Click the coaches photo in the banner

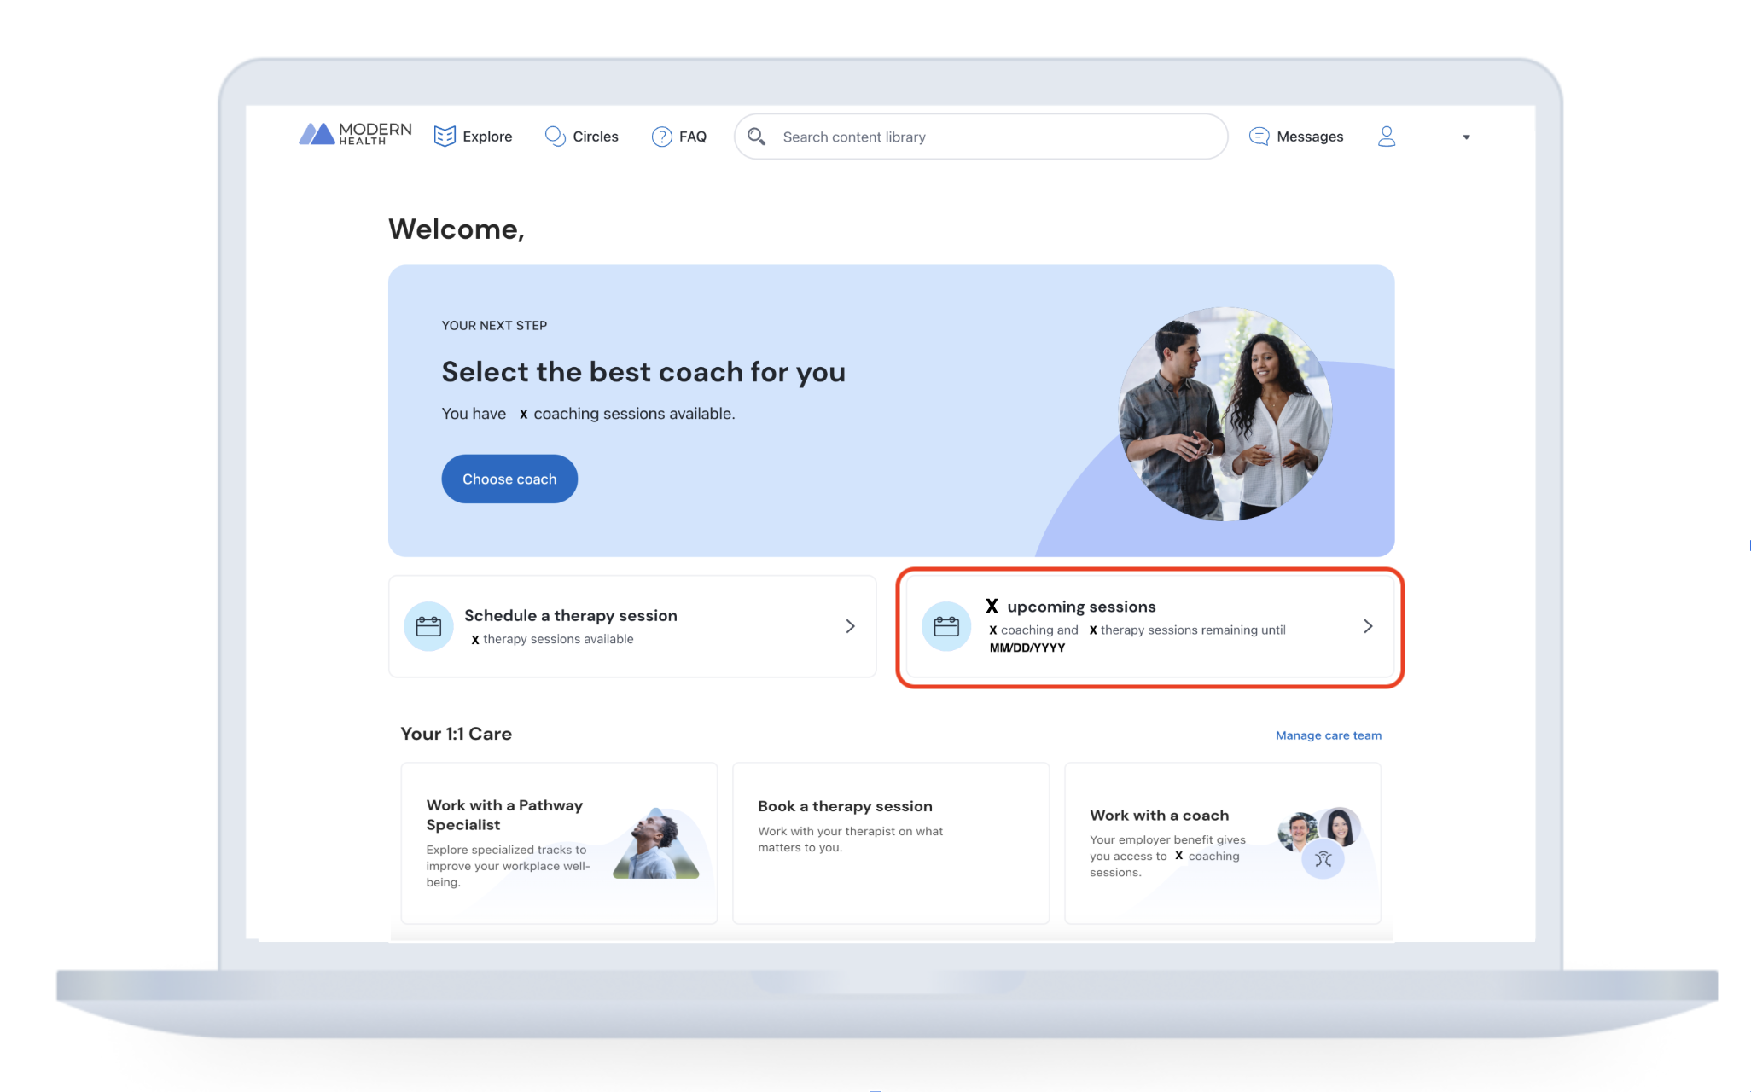tap(1225, 414)
